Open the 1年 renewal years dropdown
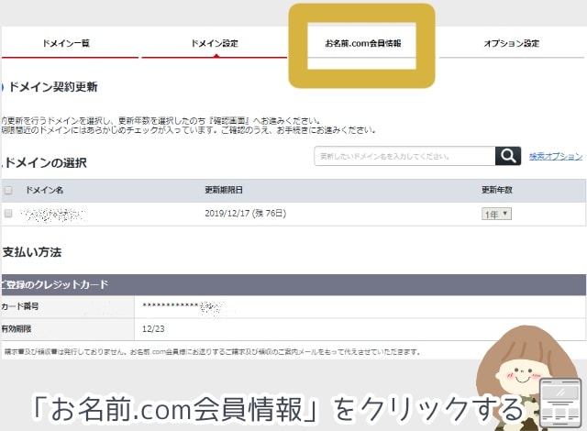The image size is (587, 431). [x=496, y=214]
